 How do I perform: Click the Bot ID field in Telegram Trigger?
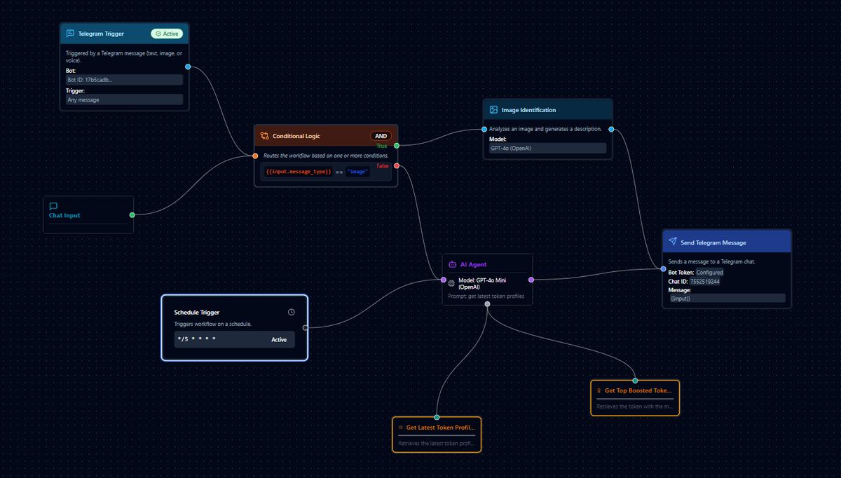tap(124, 80)
